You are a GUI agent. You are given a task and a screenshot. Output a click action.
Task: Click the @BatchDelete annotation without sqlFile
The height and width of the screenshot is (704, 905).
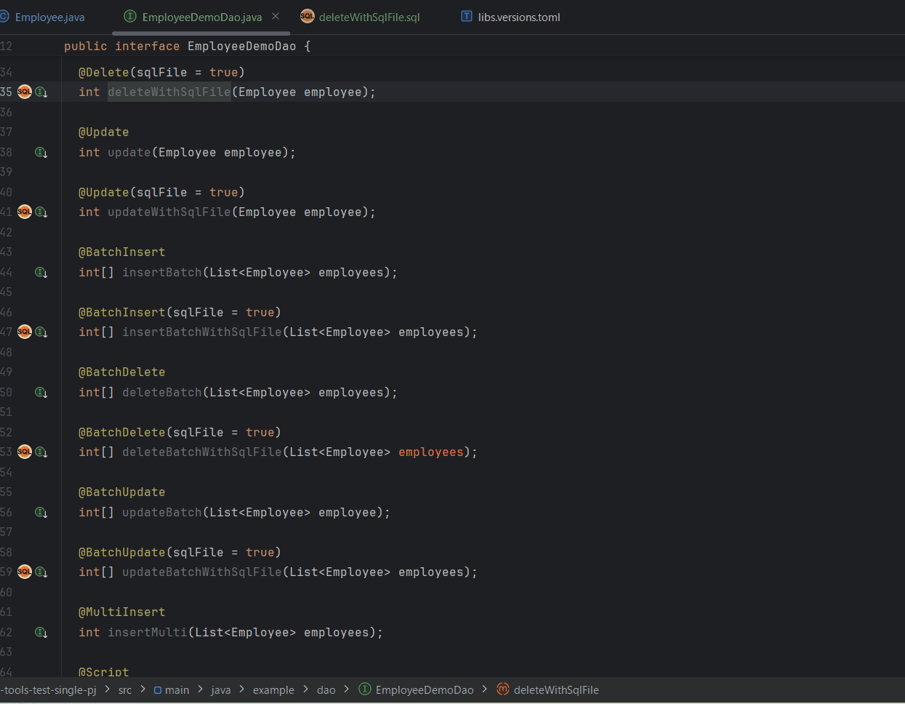click(x=122, y=372)
